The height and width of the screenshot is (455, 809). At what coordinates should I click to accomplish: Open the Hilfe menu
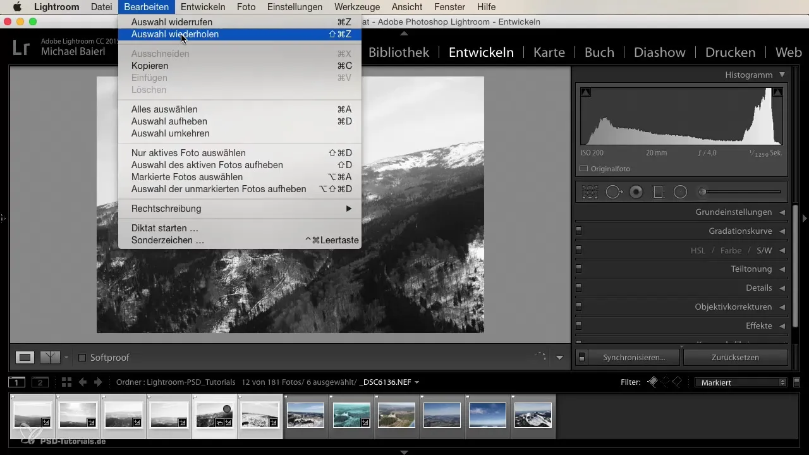pos(487,7)
